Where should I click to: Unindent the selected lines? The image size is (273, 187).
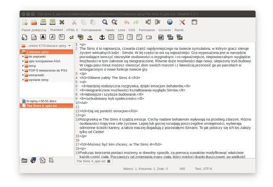(148, 22)
